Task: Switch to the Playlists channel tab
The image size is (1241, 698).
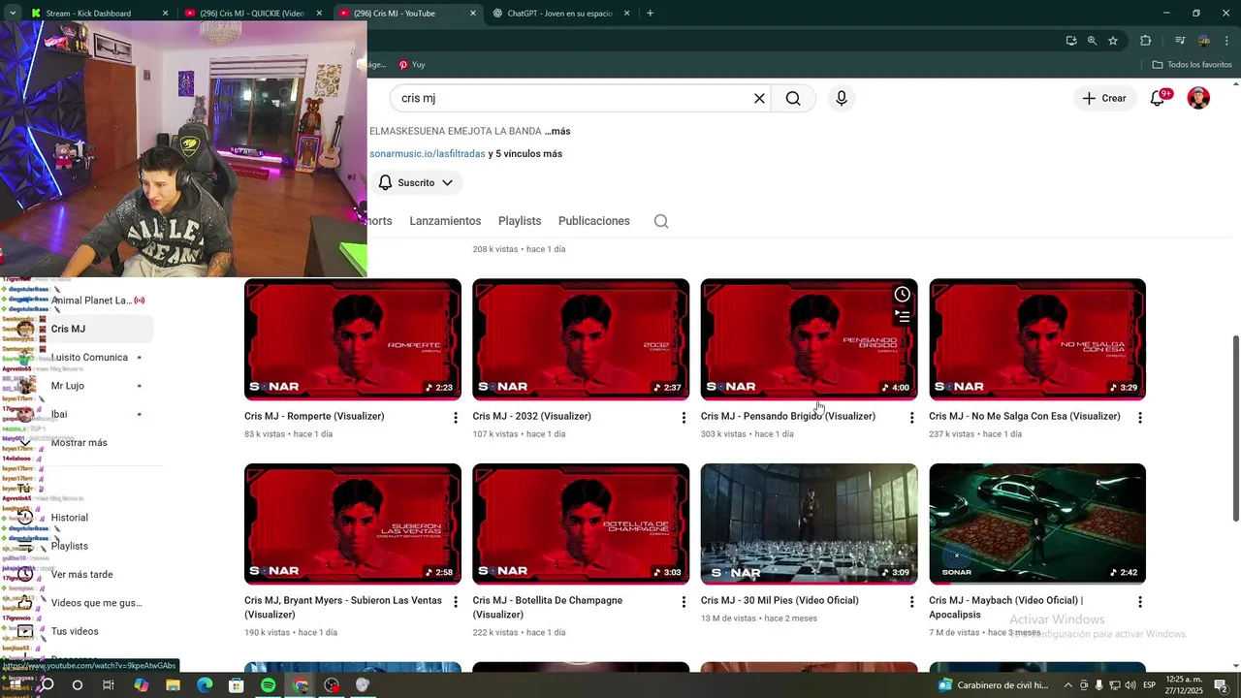Action: pos(520,221)
